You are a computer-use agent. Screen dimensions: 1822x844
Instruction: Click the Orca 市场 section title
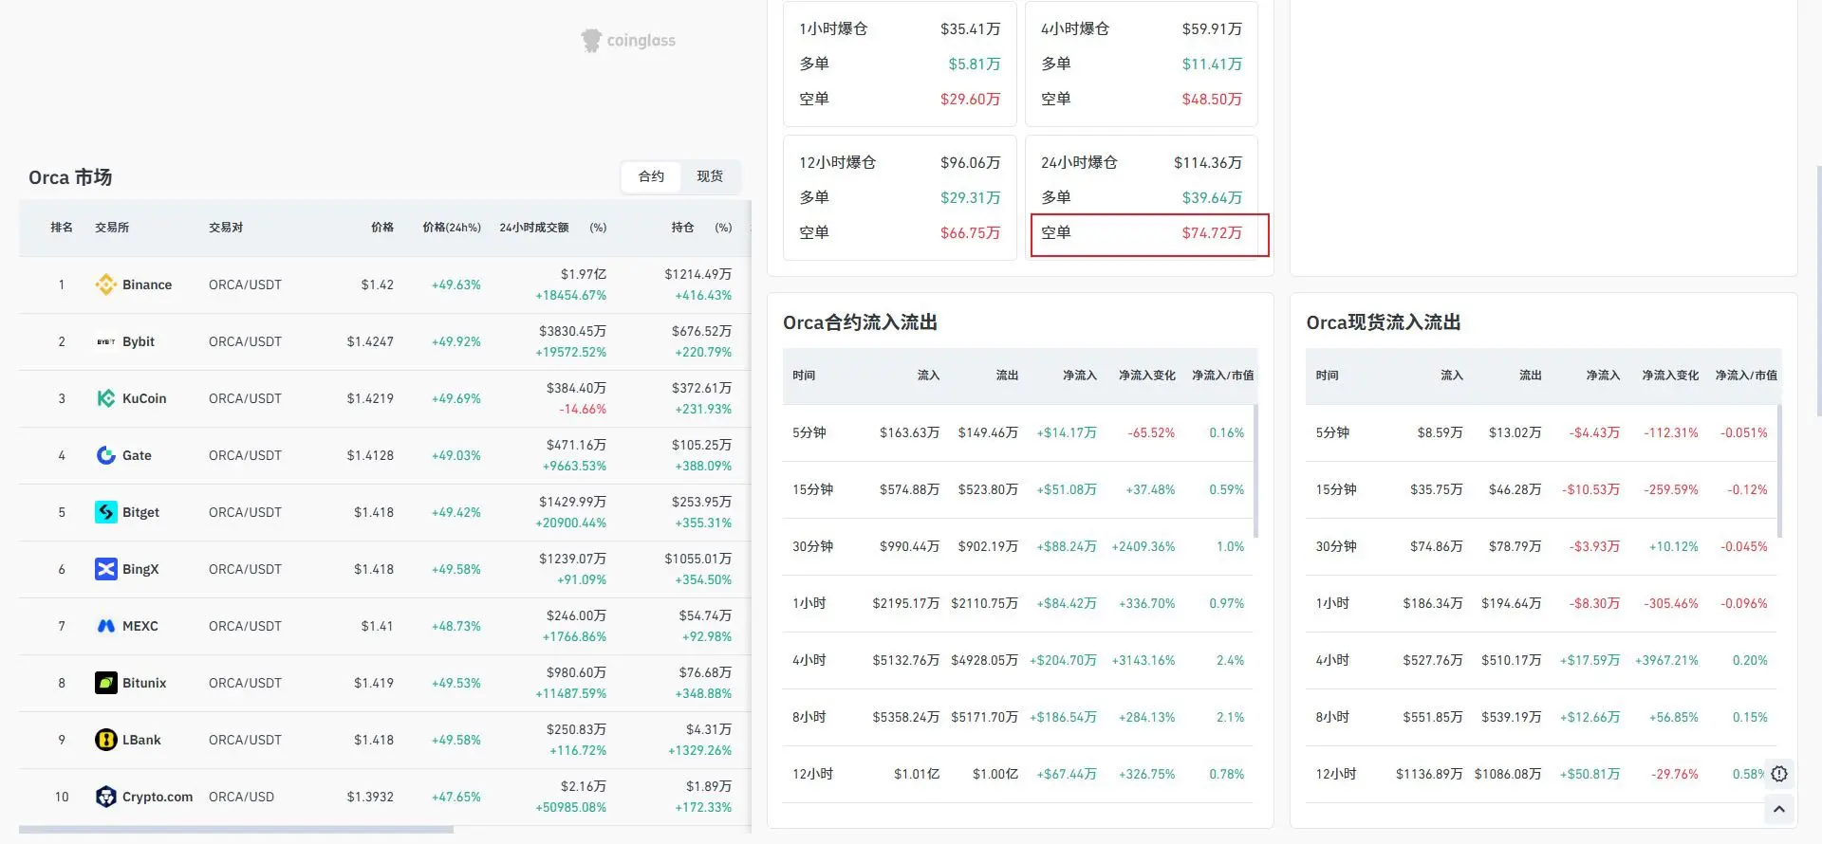pyautogui.click(x=70, y=177)
